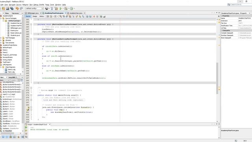The width and height of the screenshot is (252, 142).
Task: Close the AcademyYearForm.java tab
Action: [65, 13]
